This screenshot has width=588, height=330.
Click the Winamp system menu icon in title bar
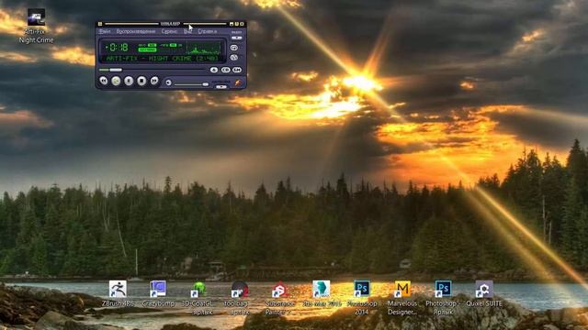click(100, 24)
